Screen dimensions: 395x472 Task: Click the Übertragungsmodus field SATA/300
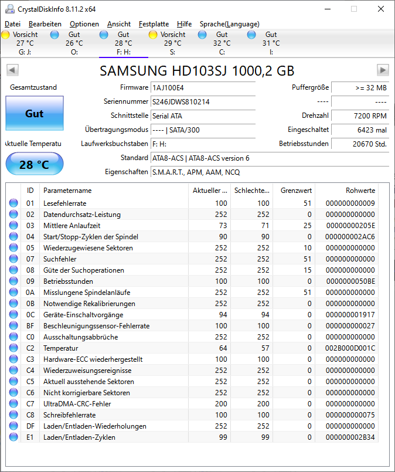point(203,130)
